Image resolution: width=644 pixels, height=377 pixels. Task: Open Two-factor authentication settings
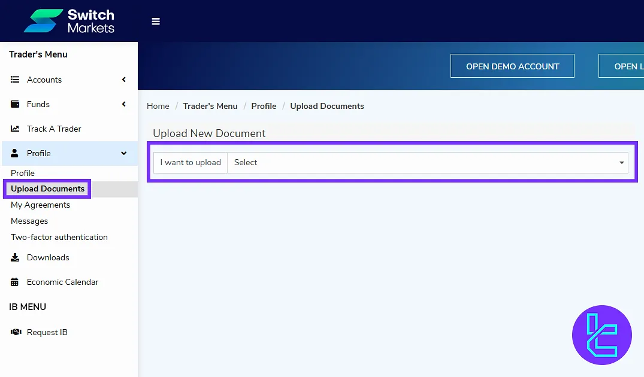[x=59, y=237]
